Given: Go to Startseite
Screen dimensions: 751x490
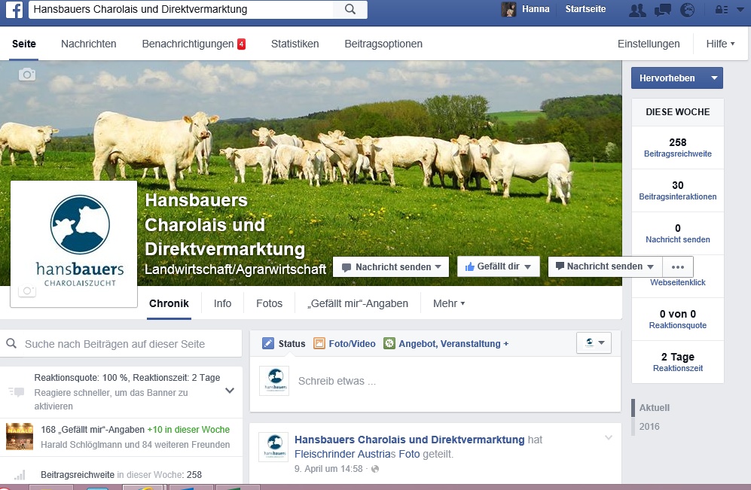Looking at the screenshot, I should point(585,9).
